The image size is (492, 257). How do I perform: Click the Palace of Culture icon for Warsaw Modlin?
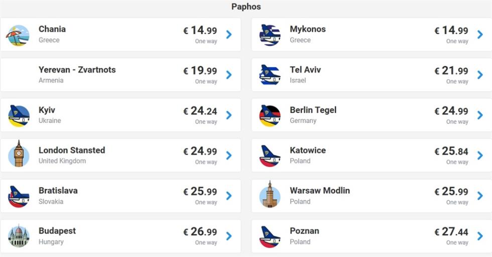[270, 194]
